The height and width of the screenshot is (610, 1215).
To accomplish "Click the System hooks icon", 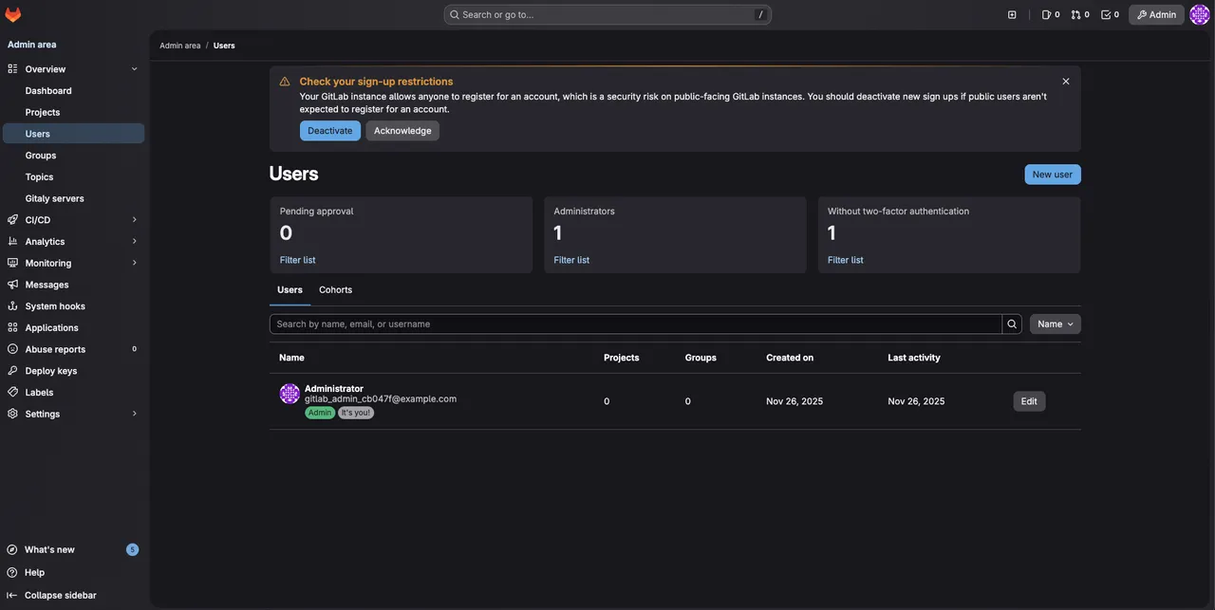I will click(x=12, y=306).
